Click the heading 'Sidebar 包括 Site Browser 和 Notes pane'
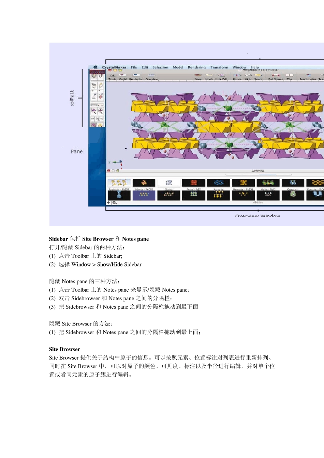 click(99, 239)
